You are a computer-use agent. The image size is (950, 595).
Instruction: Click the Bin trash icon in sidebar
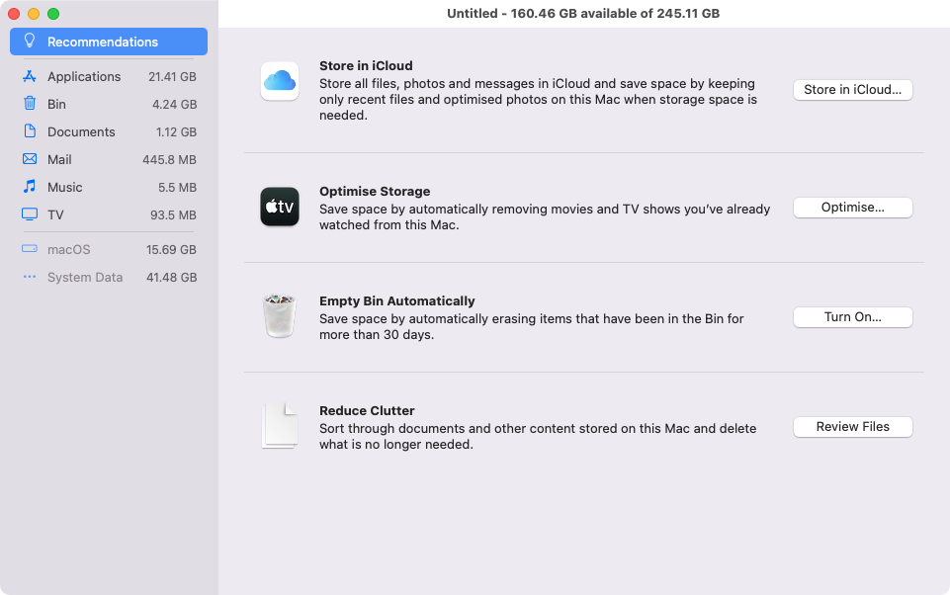29,103
